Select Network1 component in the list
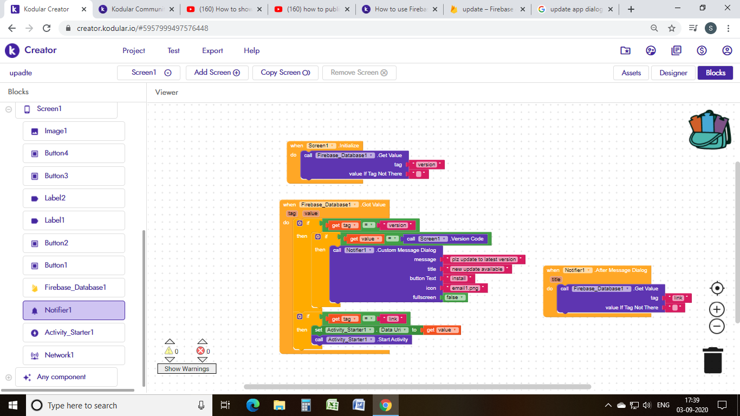The image size is (740, 416). [x=74, y=355]
